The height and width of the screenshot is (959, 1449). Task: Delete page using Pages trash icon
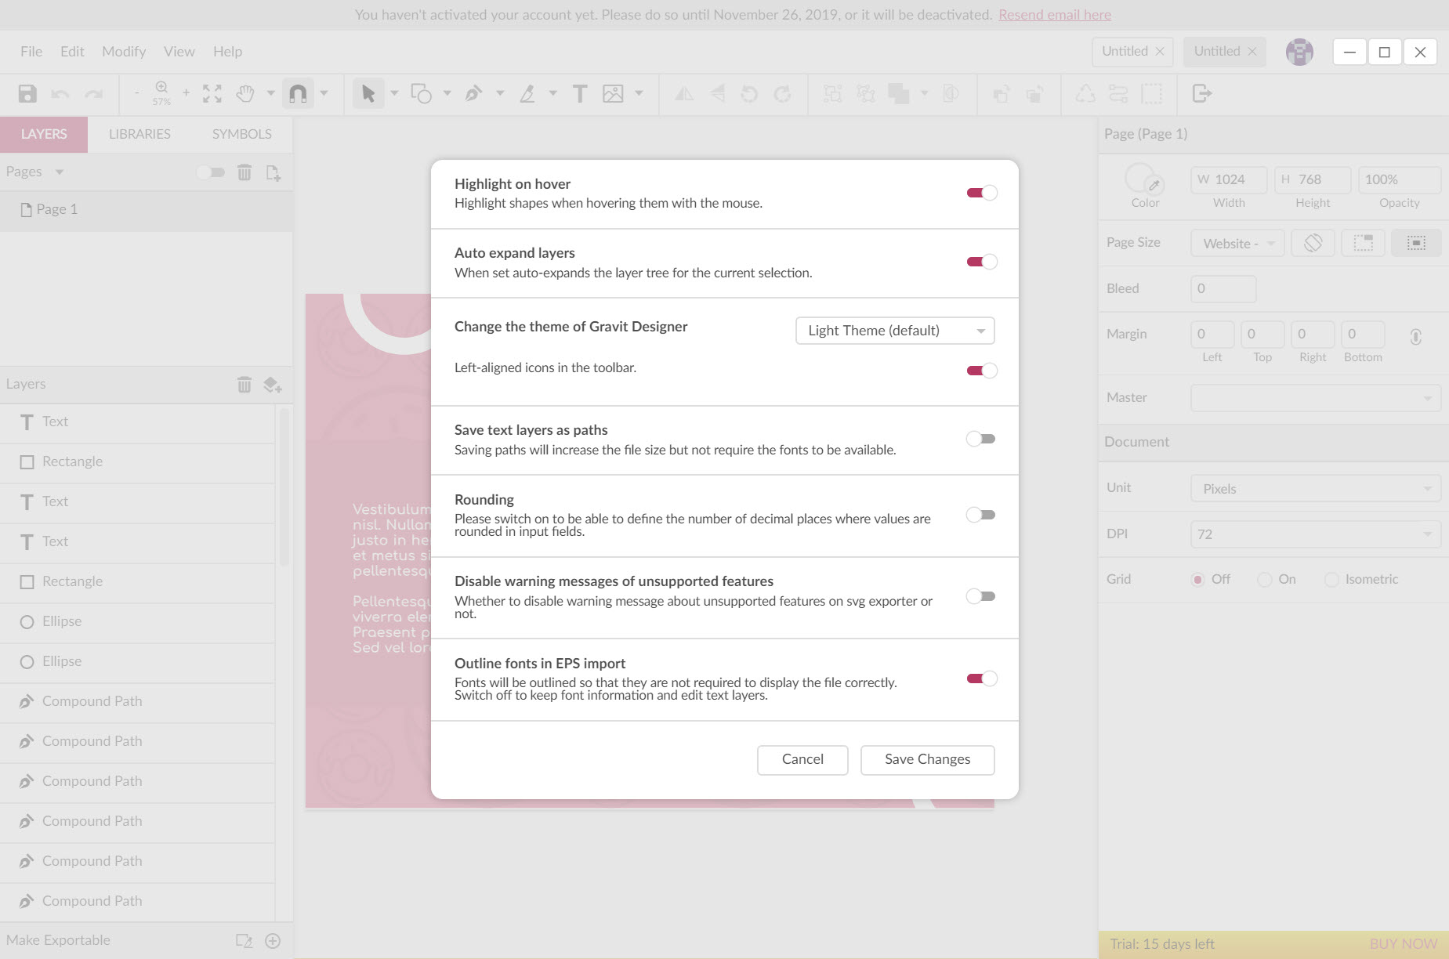click(245, 172)
